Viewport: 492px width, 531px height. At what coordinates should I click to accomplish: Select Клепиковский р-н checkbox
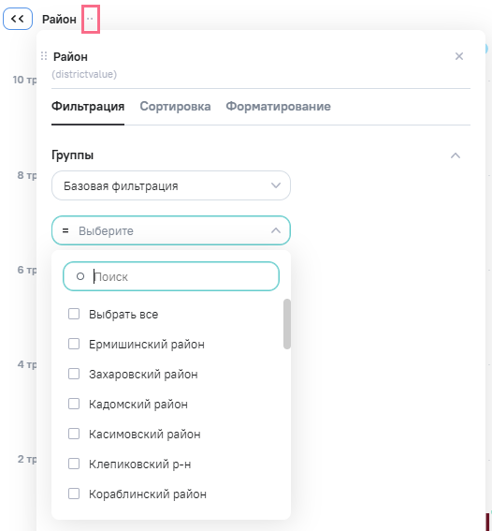(74, 464)
